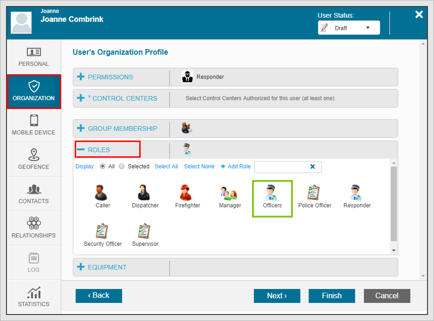This screenshot has width=434, height=321.
Task: Pick the Manager role icon
Action: (x=230, y=193)
